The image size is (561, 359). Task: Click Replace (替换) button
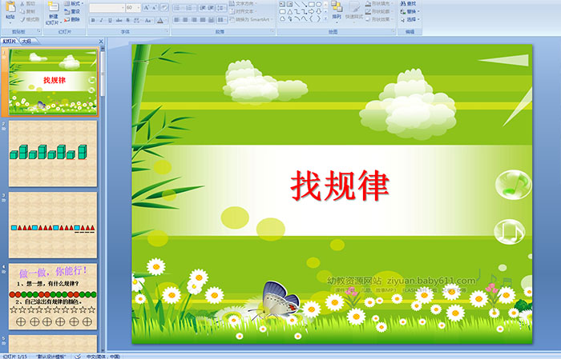[410, 11]
